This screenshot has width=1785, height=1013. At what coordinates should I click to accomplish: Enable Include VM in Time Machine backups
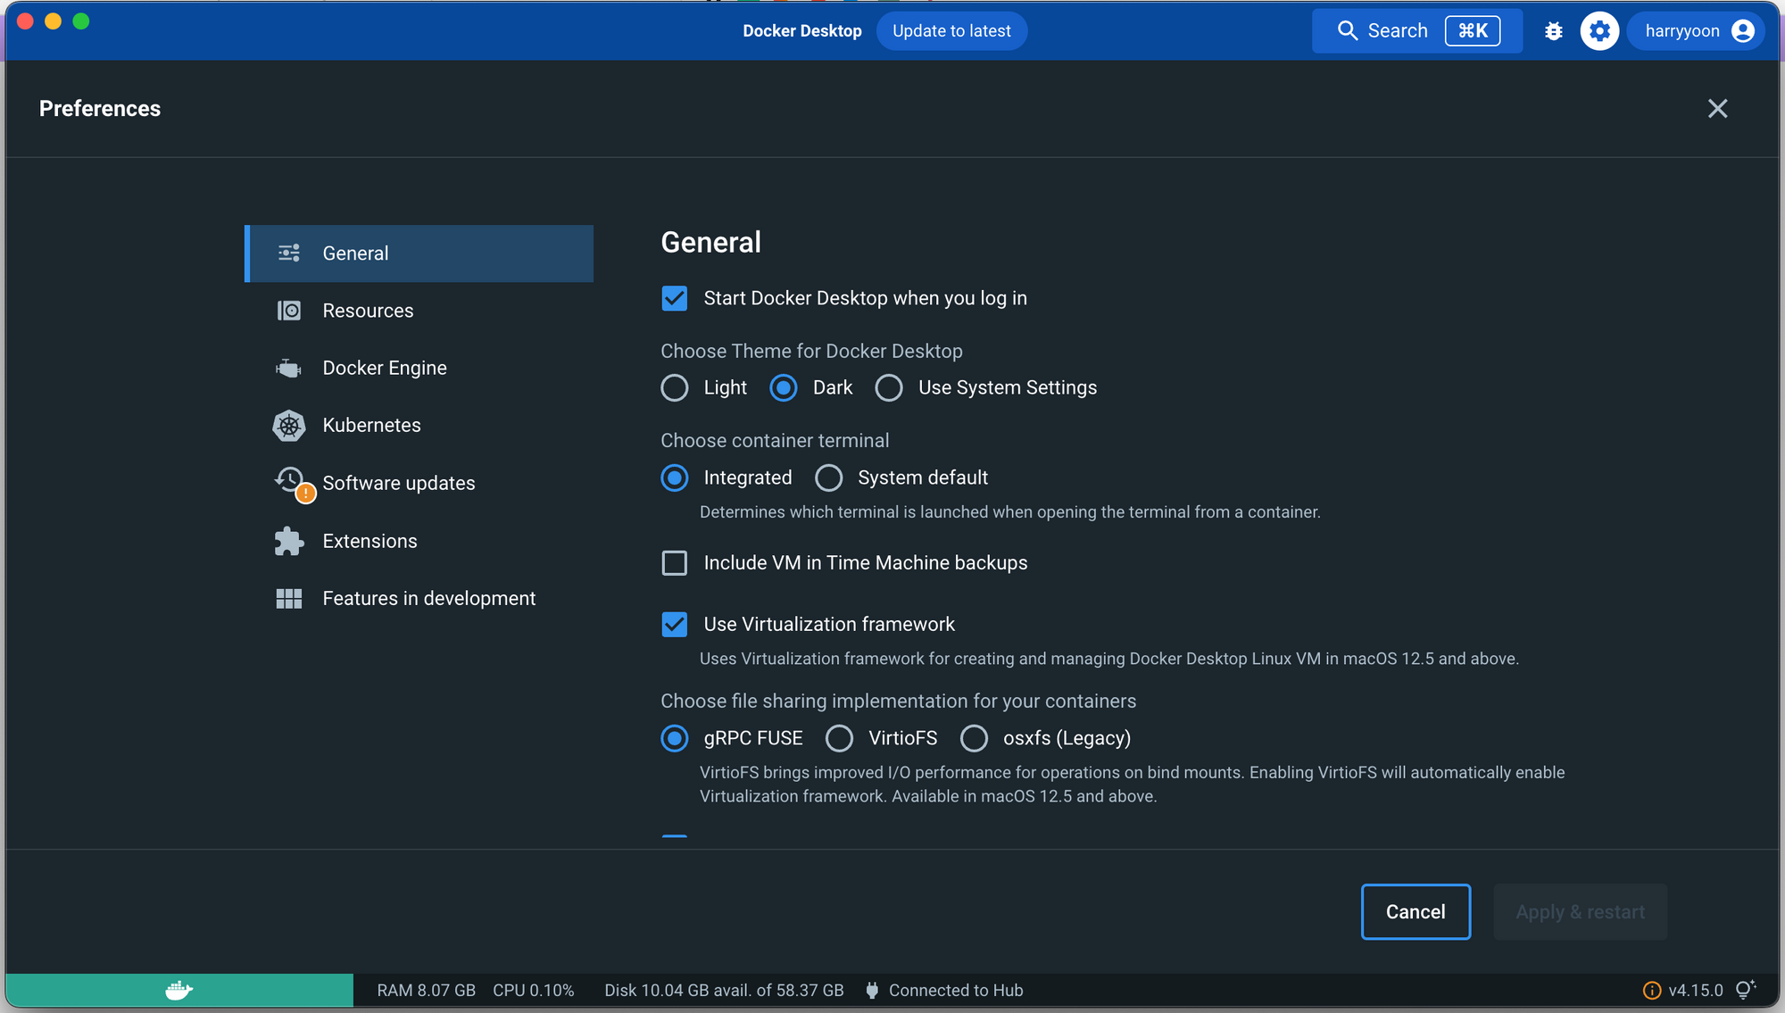pos(675,563)
